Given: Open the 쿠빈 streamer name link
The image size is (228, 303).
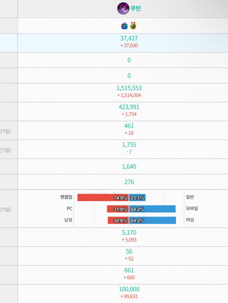Looking at the screenshot, I should pyautogui.click(x=135, y=8).
